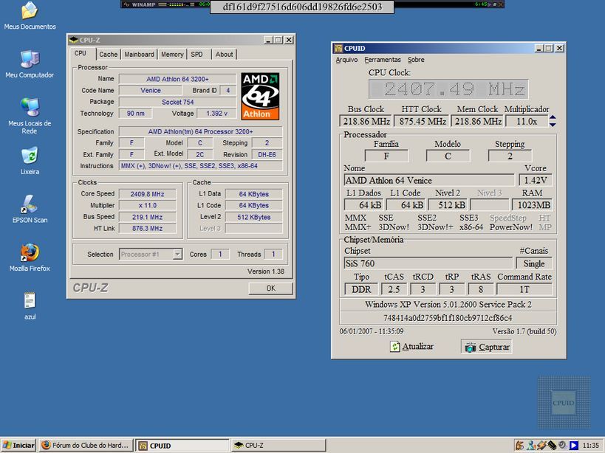
Task: Click the SiS 760 chipset field
Action: click(x=428, y=263)
